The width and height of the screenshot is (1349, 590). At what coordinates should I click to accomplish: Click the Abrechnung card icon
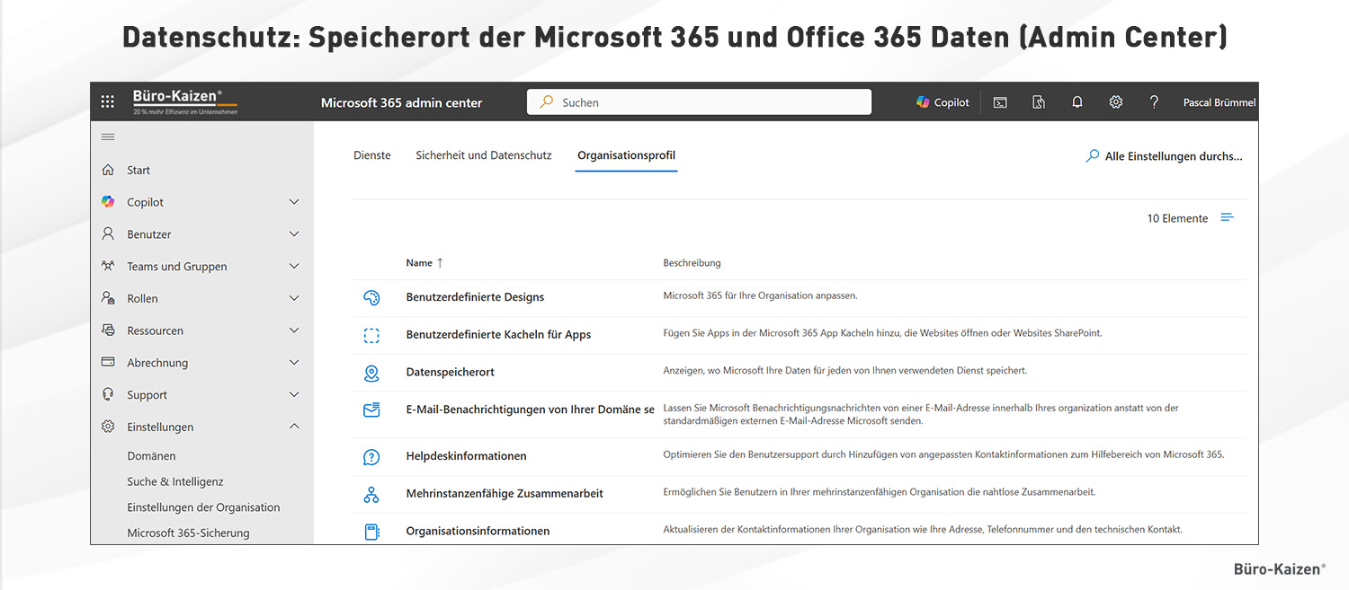[x=108, y=362]
